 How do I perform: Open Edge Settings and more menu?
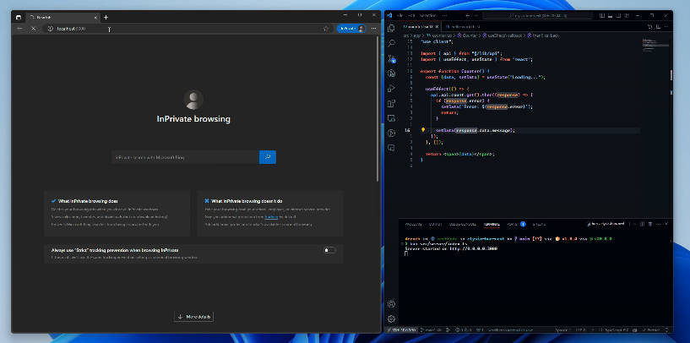click(373, 29)
